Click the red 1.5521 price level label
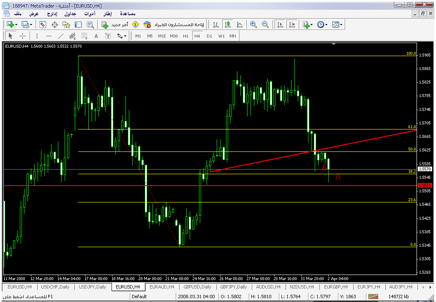436x302 pixels. point(424,186)
